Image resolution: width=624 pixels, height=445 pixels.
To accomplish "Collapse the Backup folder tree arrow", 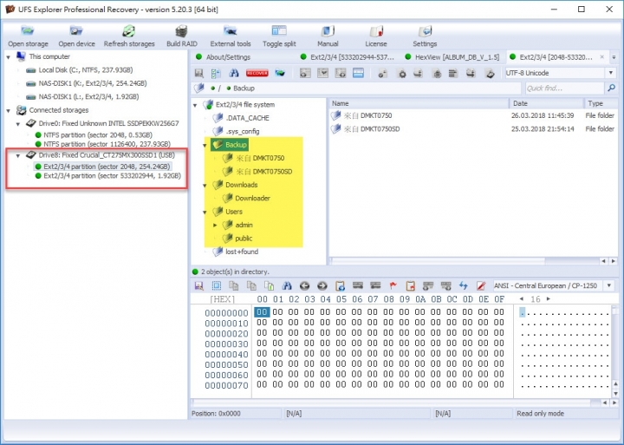I will [205, 145].
